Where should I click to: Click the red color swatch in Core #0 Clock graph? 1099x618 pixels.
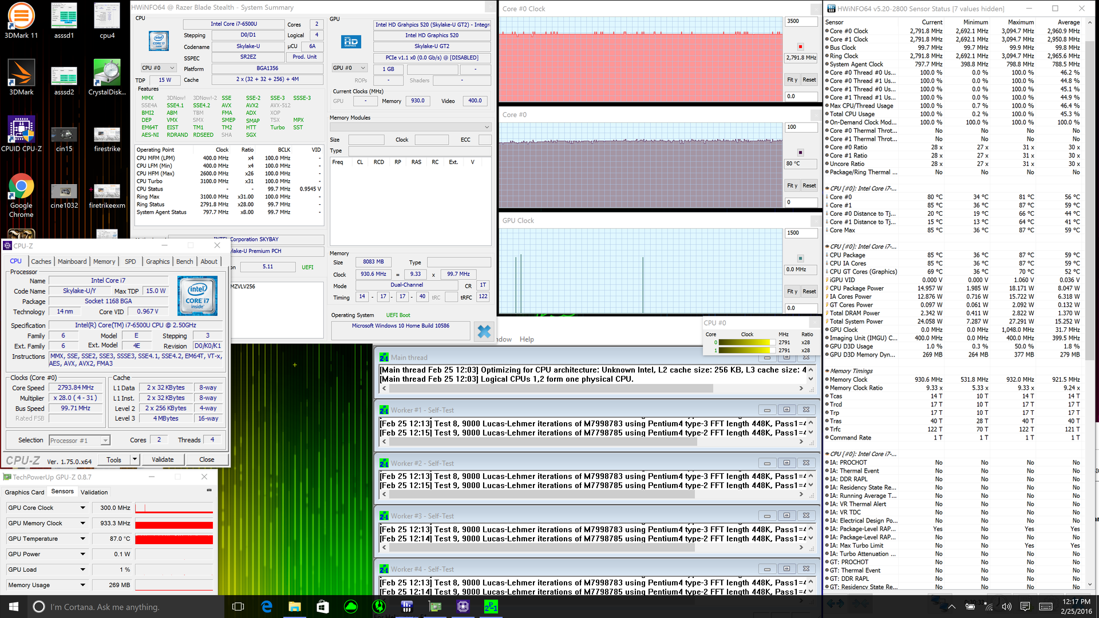click(x=800, y=46)
